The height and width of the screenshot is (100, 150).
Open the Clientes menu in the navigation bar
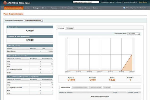pyautogui.click(x=44, y=8)
